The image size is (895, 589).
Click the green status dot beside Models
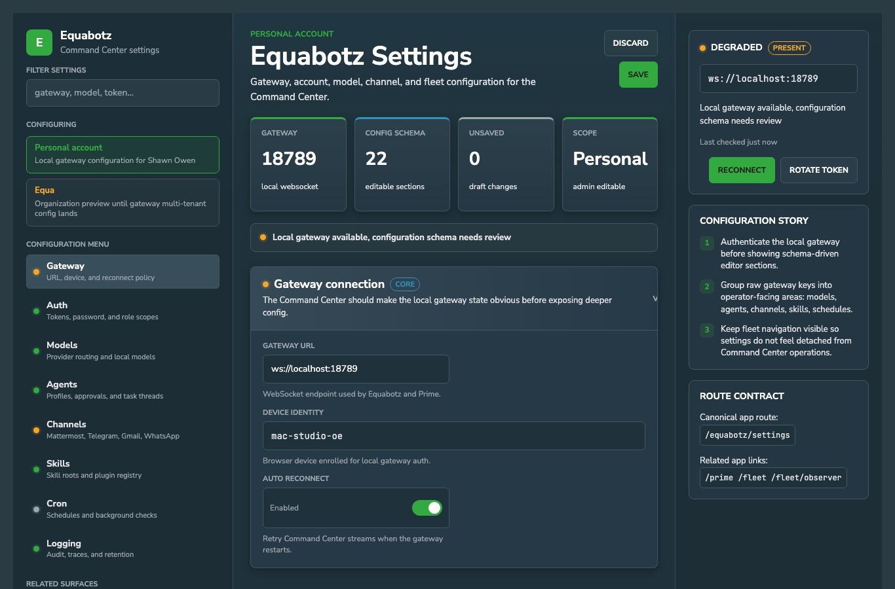(x=36, y=351)
